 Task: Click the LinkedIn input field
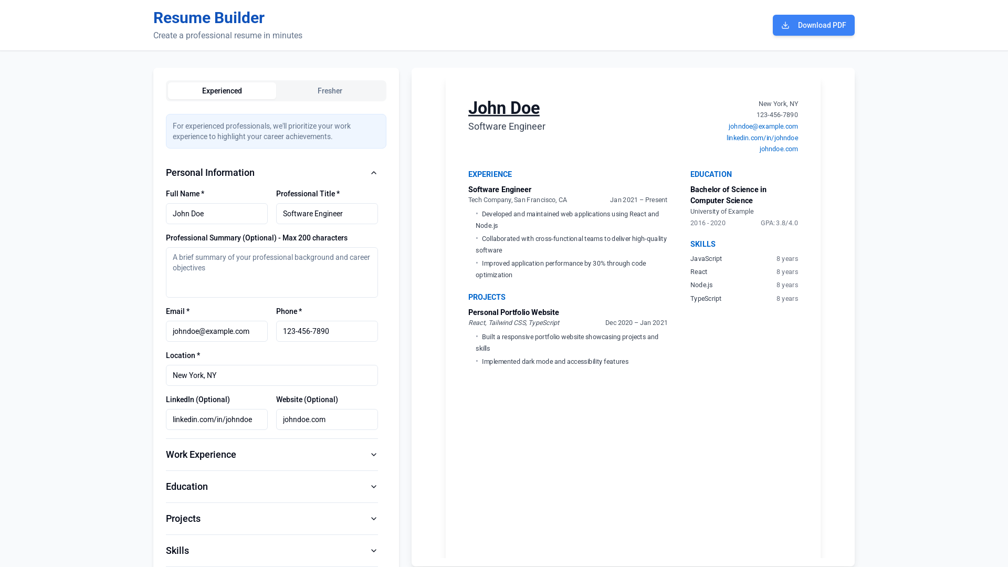[217, 419]
